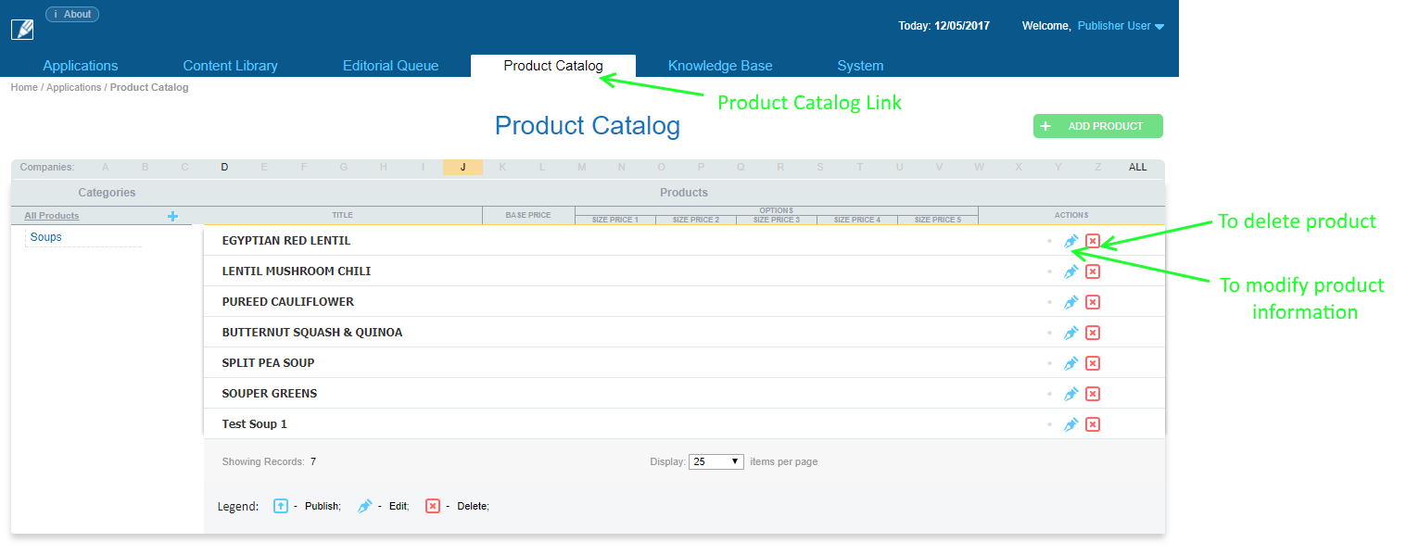Delete the Souper Greens product
1406x555 pixels.
1093,394
